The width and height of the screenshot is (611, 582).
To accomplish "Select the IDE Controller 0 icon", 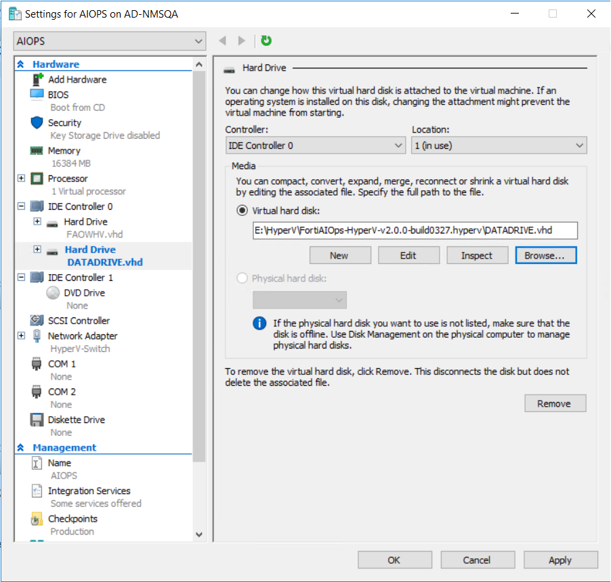I will (x=37, y=206).
